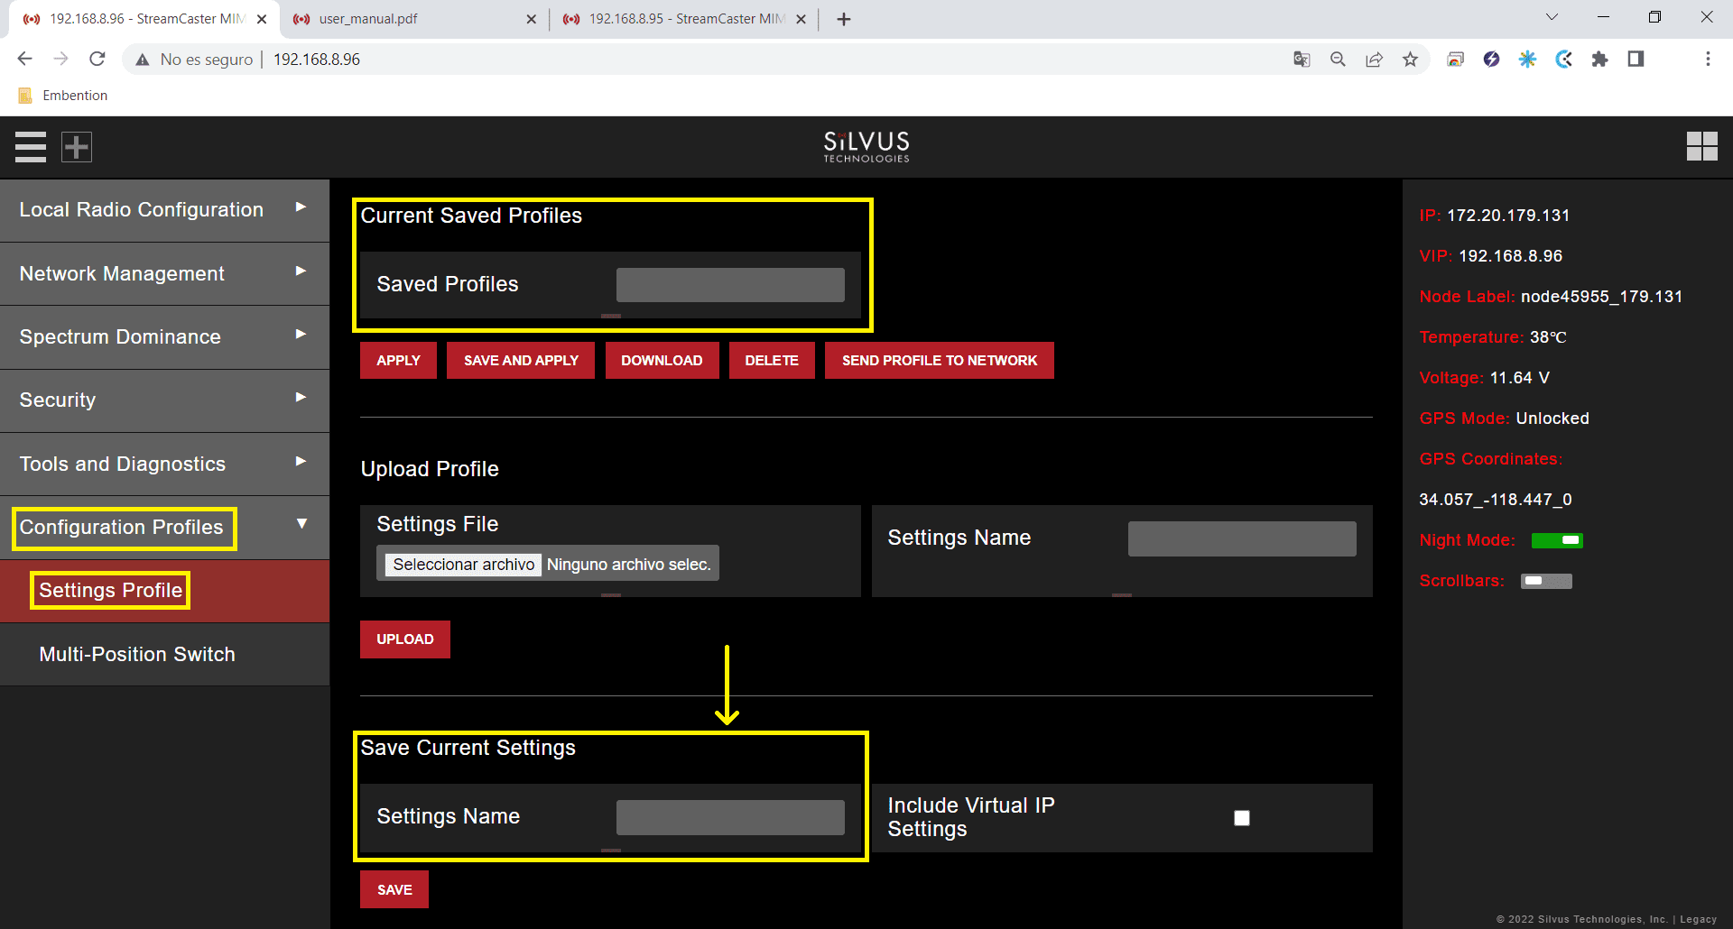Screen dimensions: 1733x929
Task: Open the Saved Profiles dropdown
Action: coord(730,285)
